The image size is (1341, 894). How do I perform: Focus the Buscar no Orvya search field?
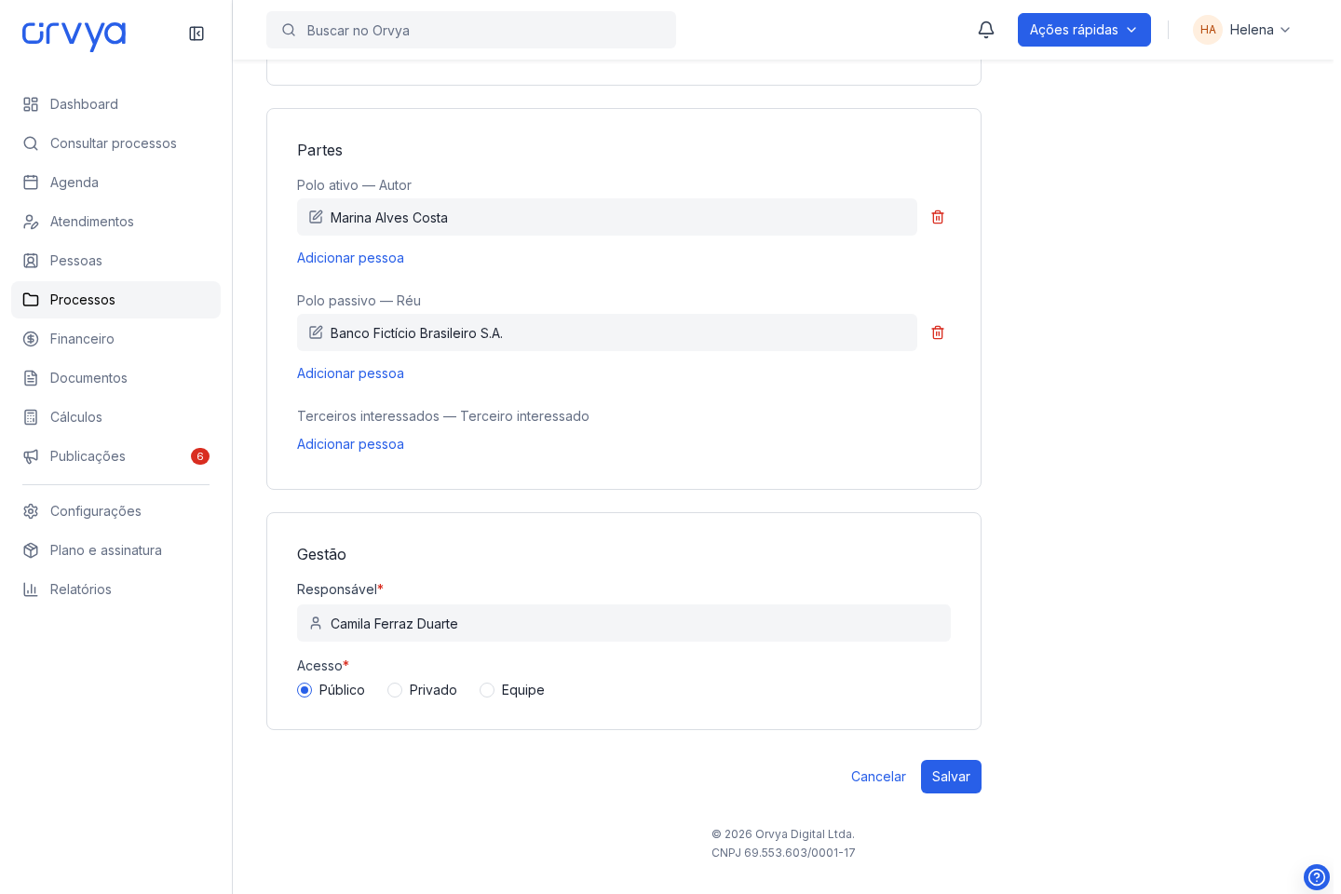tap(471, 30)
